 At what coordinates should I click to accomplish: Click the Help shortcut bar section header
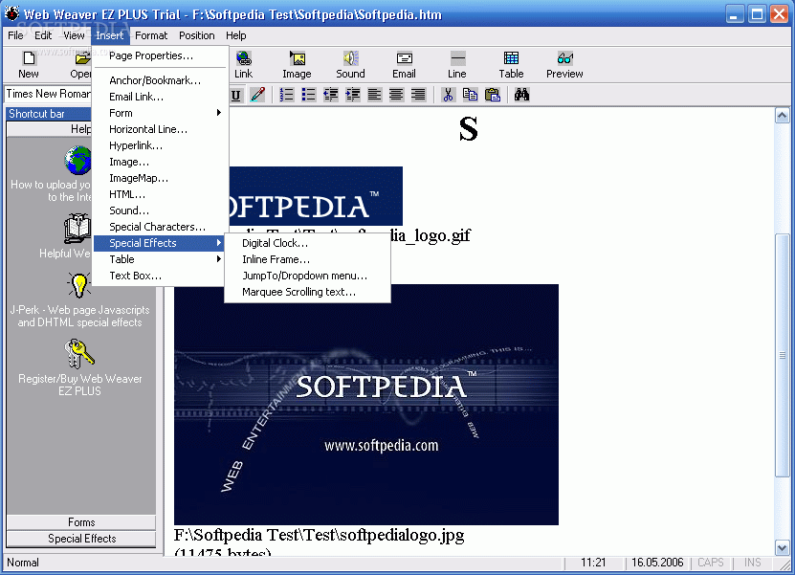coord(49,129)
